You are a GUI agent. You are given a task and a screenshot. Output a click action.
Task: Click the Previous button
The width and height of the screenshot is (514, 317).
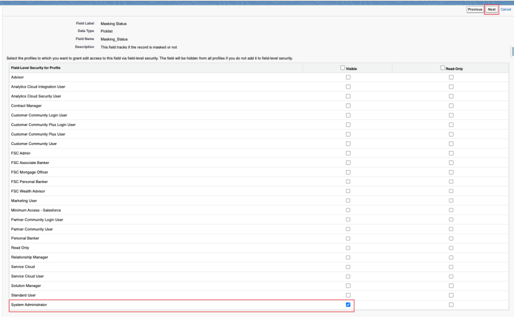pyautogui.click(x=475, y=10)
